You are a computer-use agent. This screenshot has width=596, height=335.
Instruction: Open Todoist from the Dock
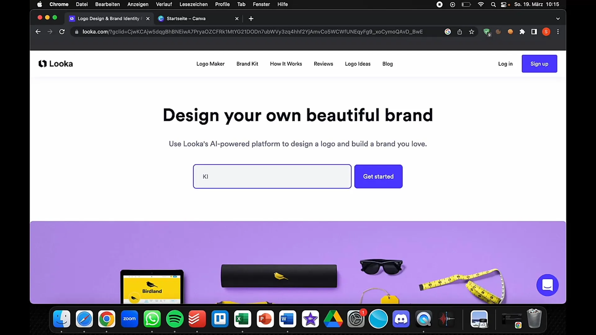point(197,319)
